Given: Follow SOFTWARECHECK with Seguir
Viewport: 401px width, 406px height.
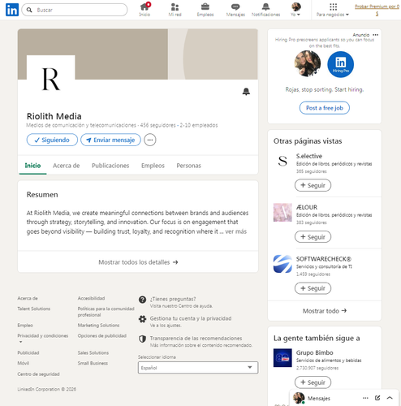Looking at the screenshot, I should pyautogui.click(x=313, y=288).
